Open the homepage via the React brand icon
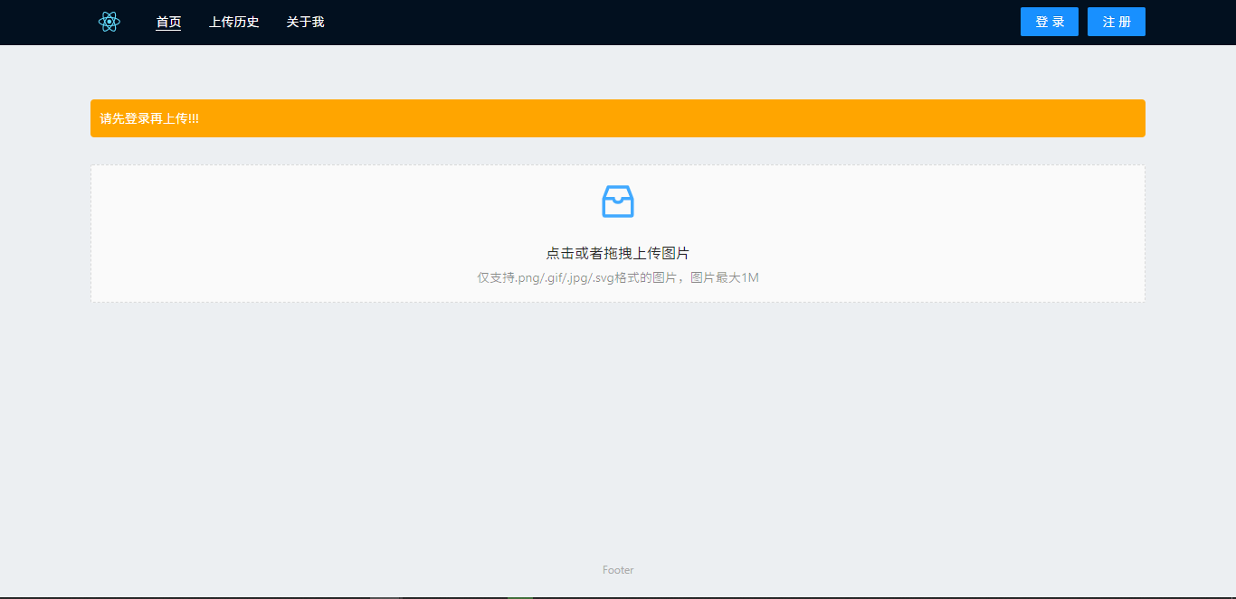 click(109, 21)
